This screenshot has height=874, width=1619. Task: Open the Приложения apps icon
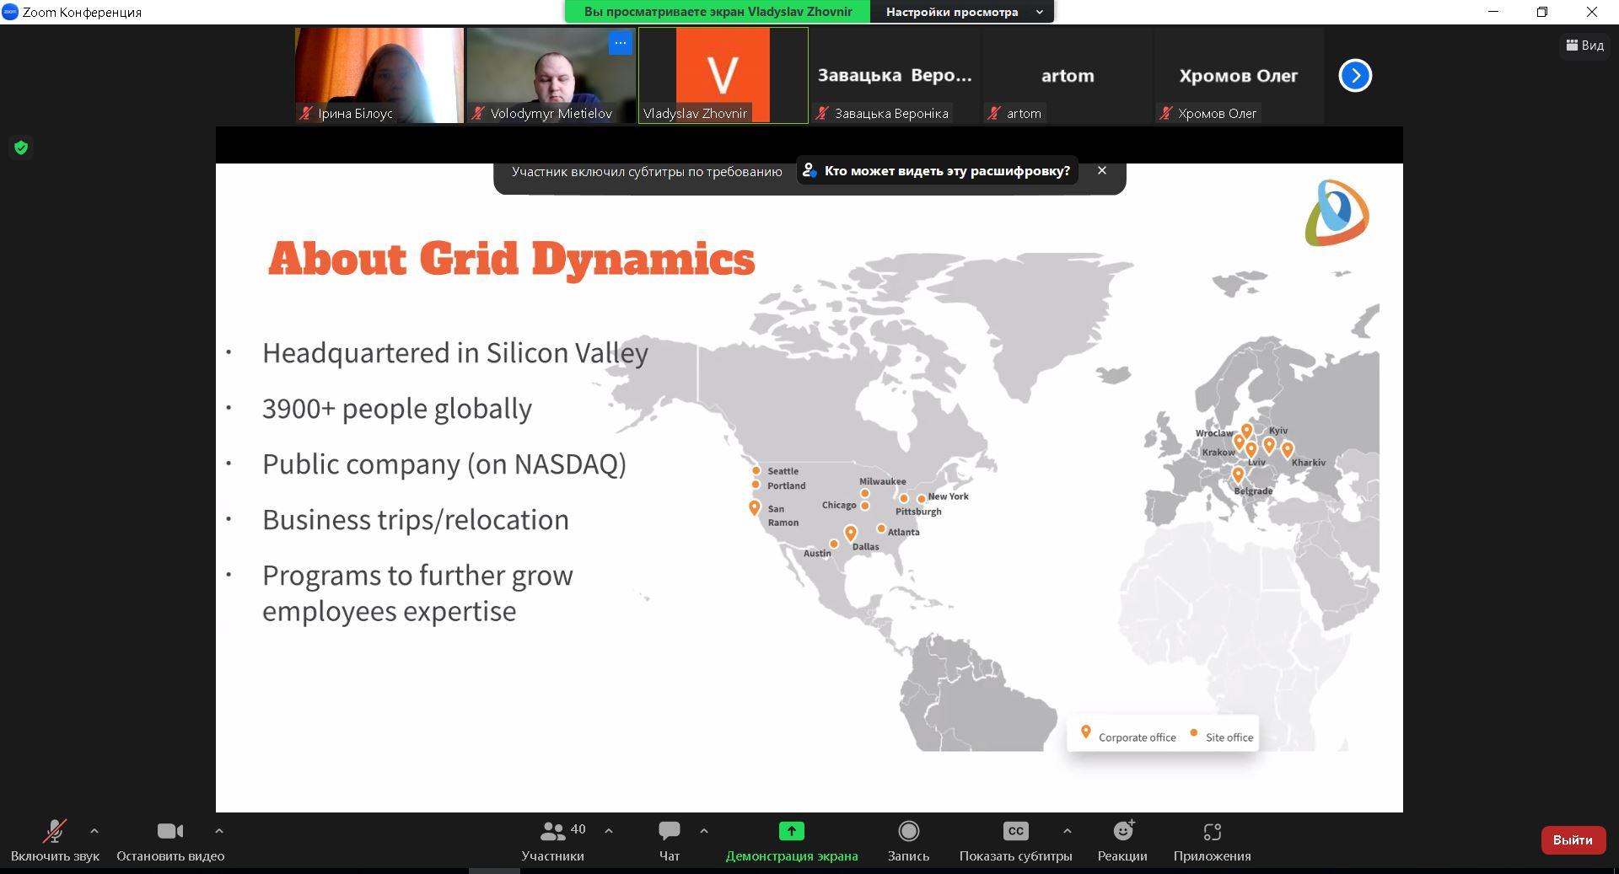click(x=1212, y=832)
